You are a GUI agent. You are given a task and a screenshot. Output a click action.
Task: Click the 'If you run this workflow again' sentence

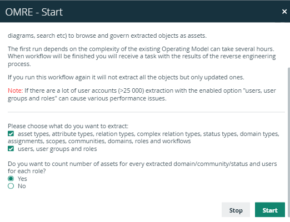click(x=126, y=77)
